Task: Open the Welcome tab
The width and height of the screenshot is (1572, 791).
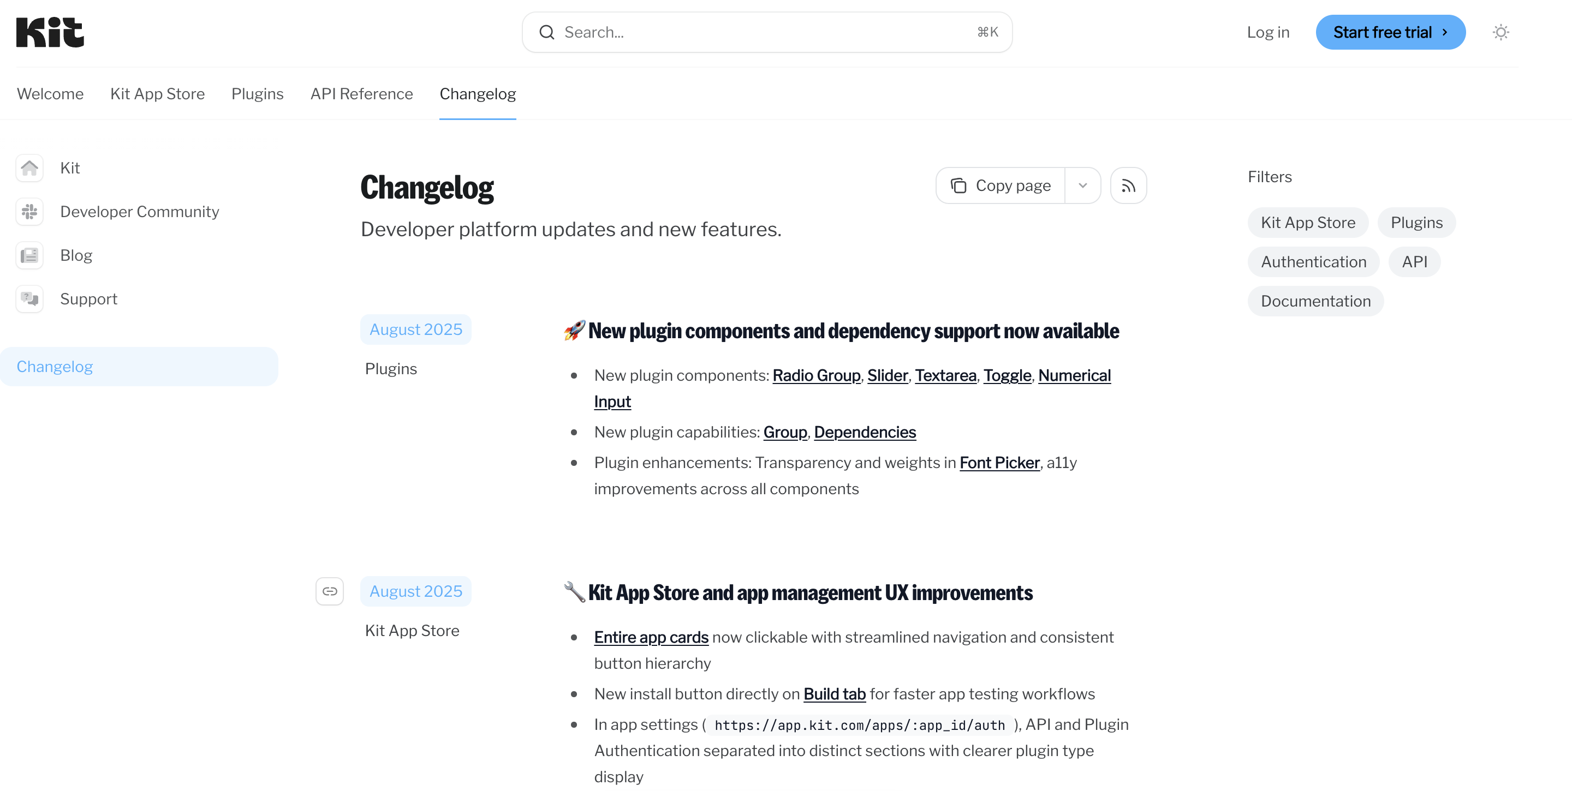Action: [50, 94]
